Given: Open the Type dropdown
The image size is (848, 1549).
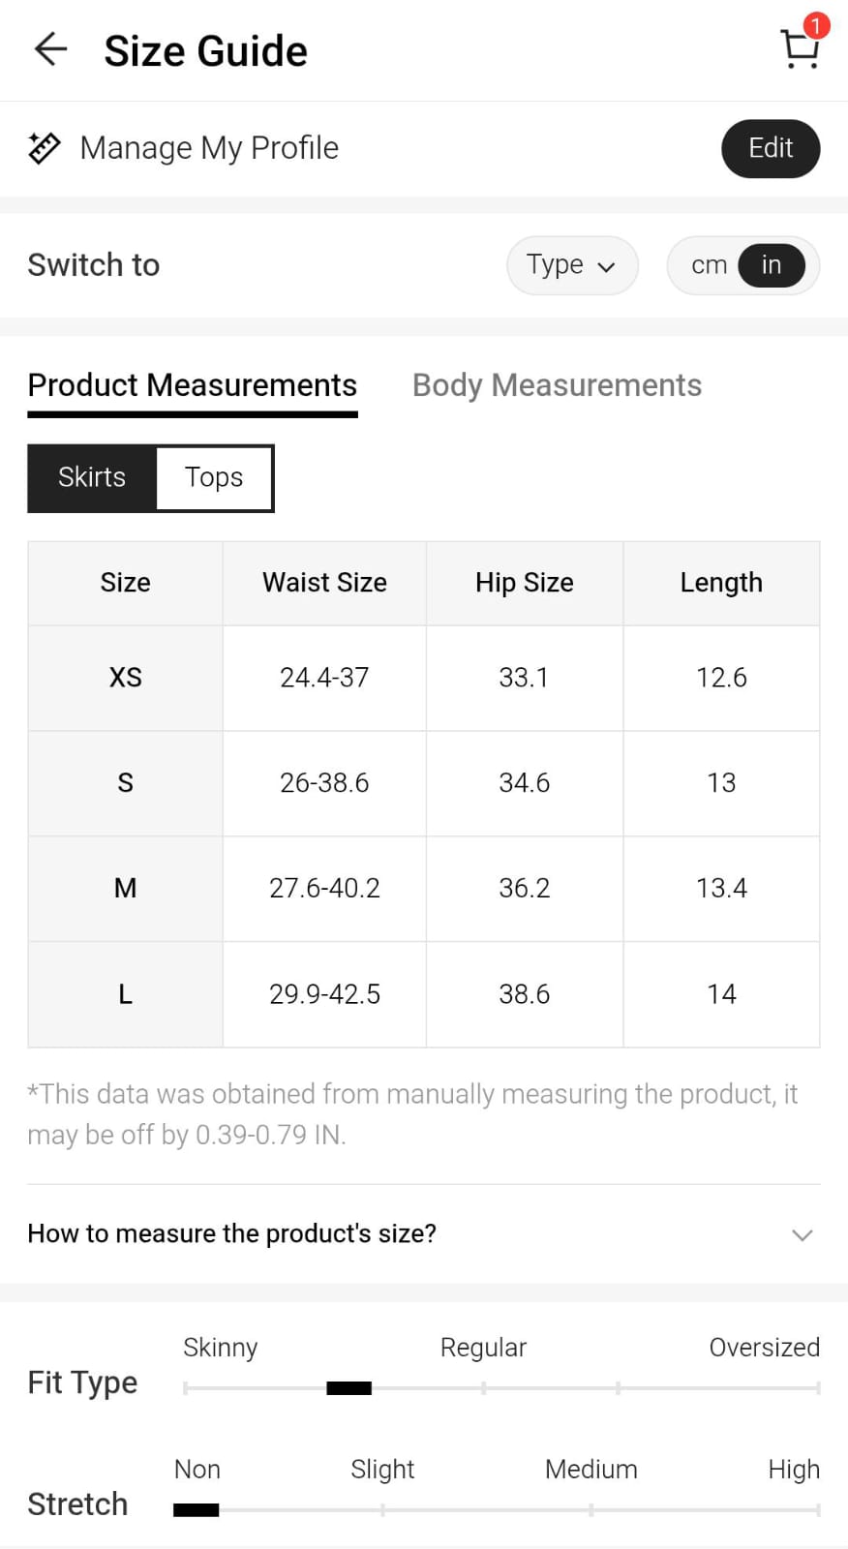Looking at the screenshot, I should point(571,265).
